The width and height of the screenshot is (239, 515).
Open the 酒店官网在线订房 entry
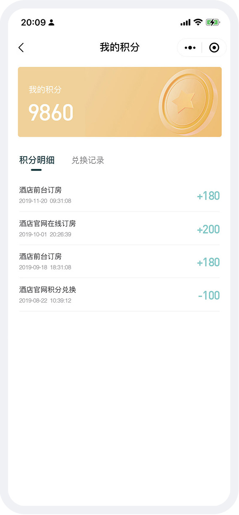[120, 229]
